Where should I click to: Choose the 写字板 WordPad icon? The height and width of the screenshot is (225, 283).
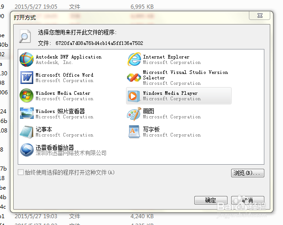[134, 132]
